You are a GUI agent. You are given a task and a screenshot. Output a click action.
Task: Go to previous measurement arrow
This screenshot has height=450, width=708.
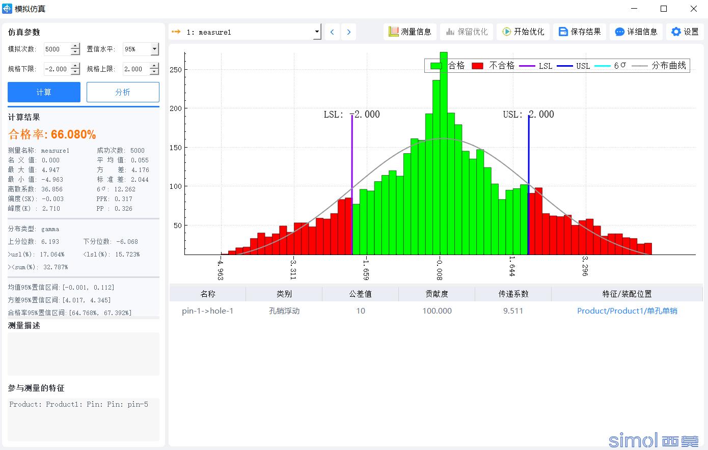332,32
